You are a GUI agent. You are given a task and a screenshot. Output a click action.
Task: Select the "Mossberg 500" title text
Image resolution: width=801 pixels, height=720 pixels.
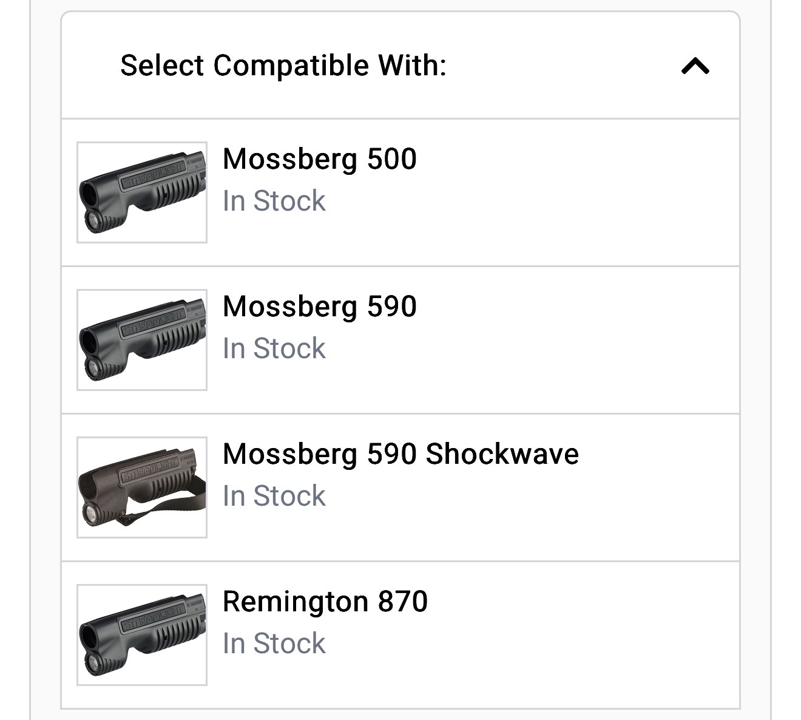(x=319, y=159)
